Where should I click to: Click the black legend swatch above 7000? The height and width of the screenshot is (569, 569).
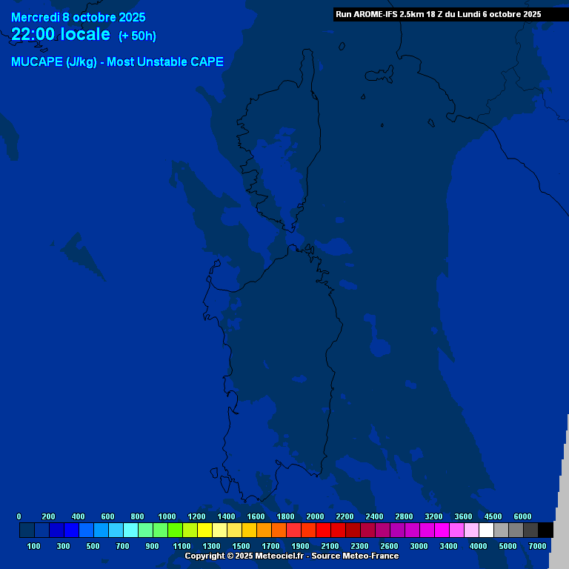[x=545, y=530]
